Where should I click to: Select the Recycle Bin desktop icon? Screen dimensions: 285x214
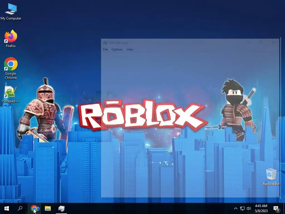[x=271, y=177]
